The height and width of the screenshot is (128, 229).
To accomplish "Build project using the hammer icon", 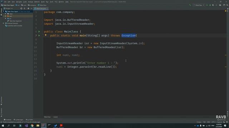I will [x=190, y=5].
